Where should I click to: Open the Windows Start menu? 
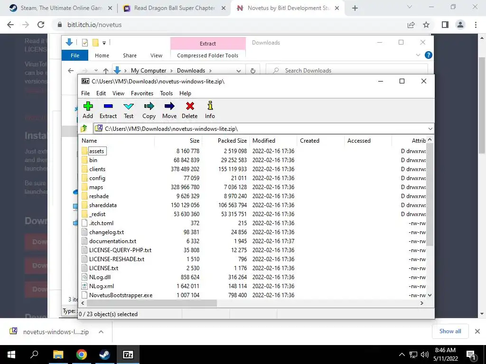[x=11, y=355]
